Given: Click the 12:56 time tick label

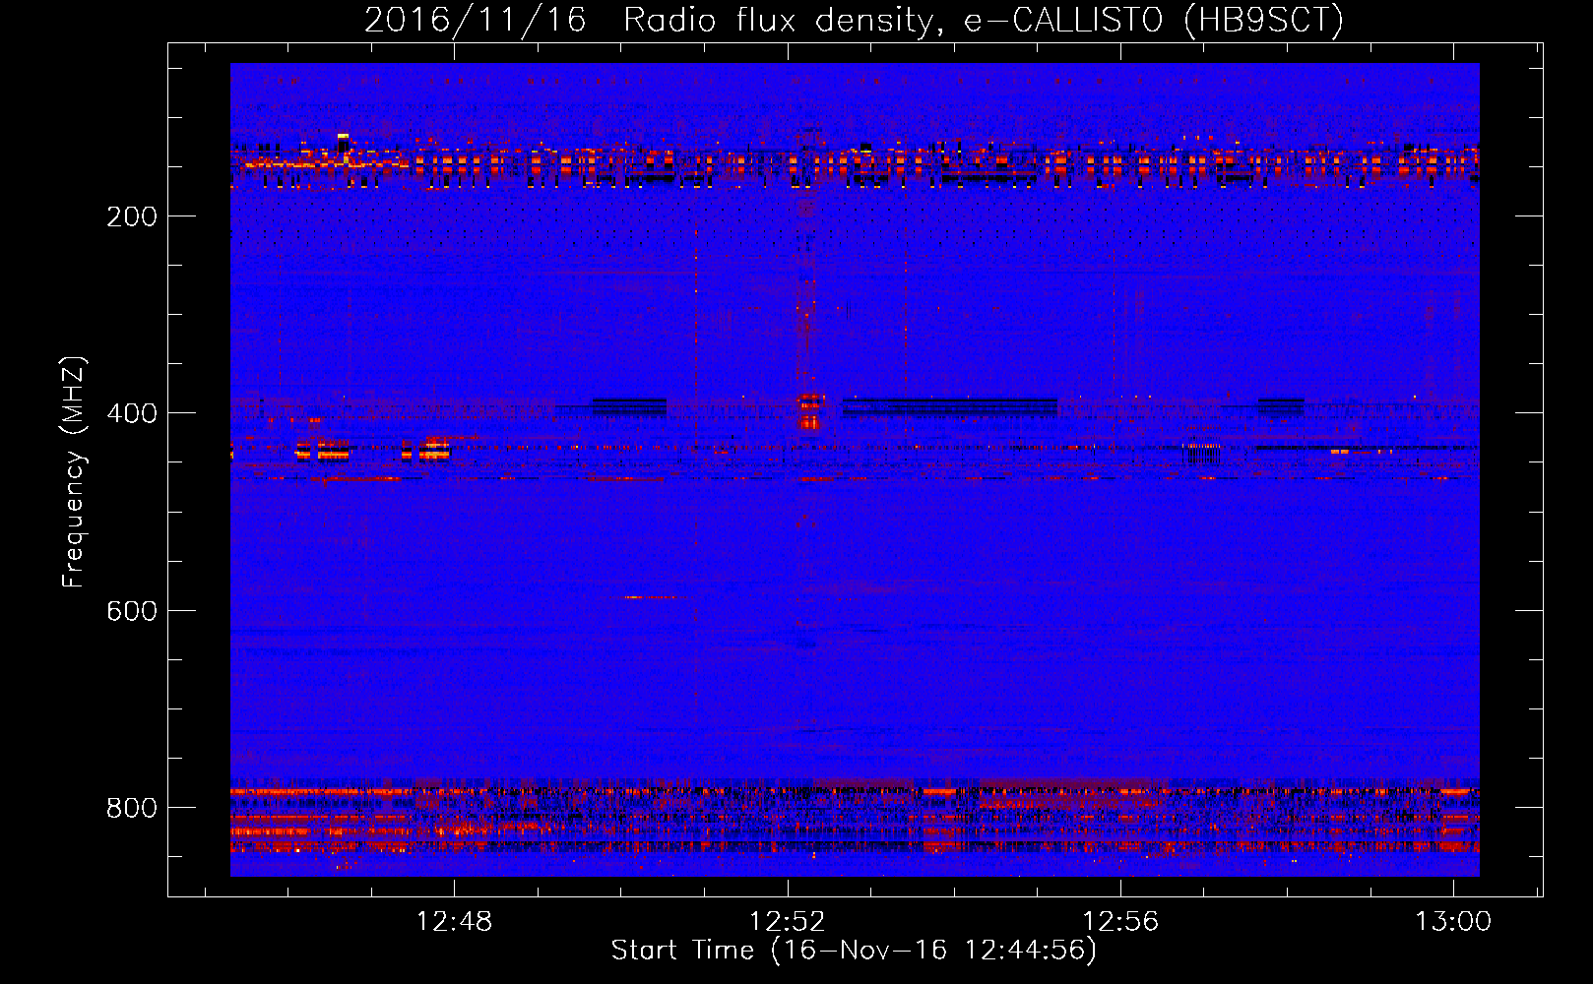Looking at the screenshot, I should [1120, 922].
